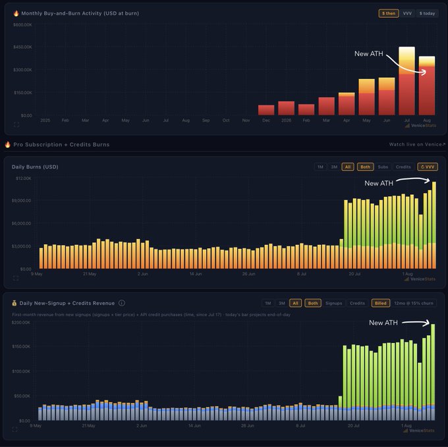This screenshot has width=448, height=447.
Task: Click the 'Daily Burns (USD)' chart title
Action: coord(35,167)
